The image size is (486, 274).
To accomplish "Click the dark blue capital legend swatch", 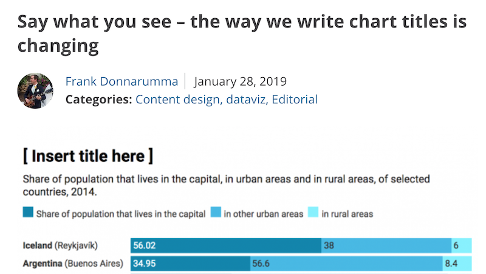I will coord(28,213).
